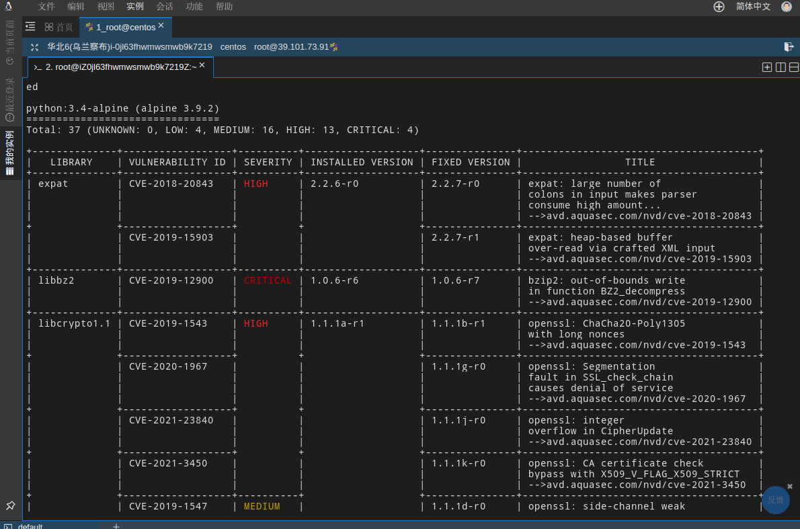Open the 实例 menu
The image size is (800, 529).
click(x=135, y=7)
